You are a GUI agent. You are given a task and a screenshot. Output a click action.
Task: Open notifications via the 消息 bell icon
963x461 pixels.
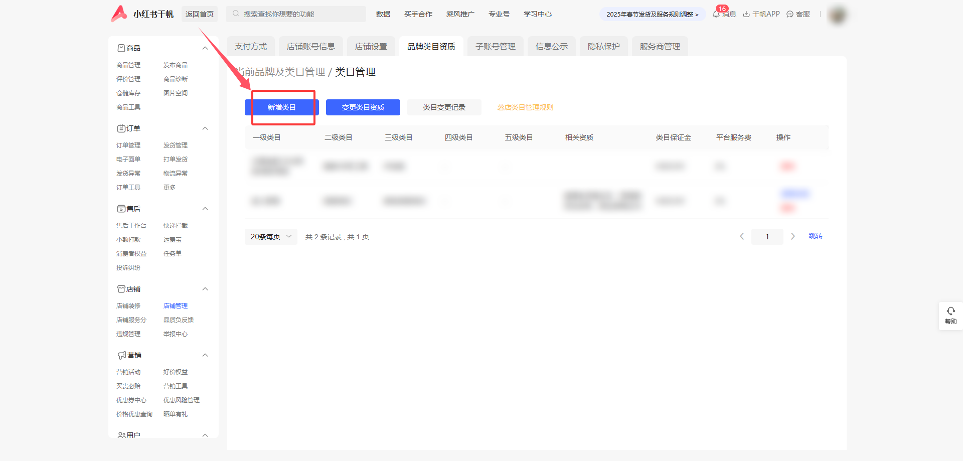716,14
